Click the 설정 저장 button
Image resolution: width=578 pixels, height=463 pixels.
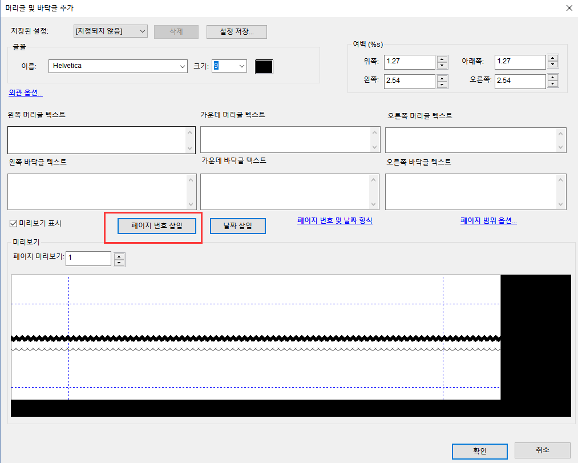[236, 31]
